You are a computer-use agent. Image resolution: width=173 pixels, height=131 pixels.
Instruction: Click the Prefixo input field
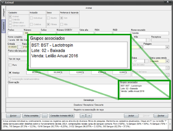15,33
